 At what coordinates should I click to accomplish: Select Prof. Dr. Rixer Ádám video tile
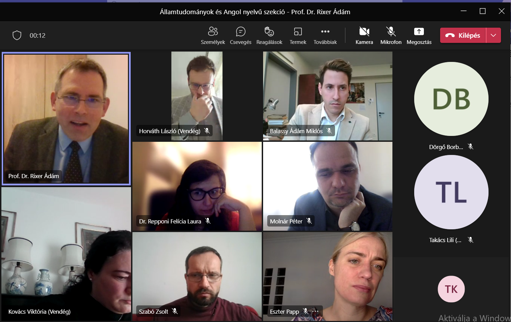click(66, 119)
